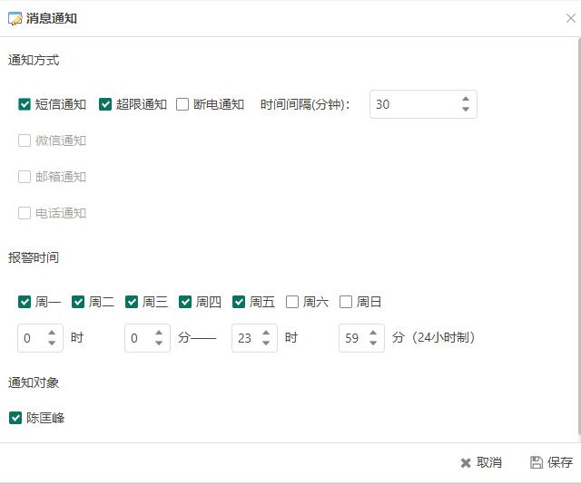The width and height of the screenshot is (581, 484).
Task: Increment the end hour spinner
Action: tap(266, 333)
